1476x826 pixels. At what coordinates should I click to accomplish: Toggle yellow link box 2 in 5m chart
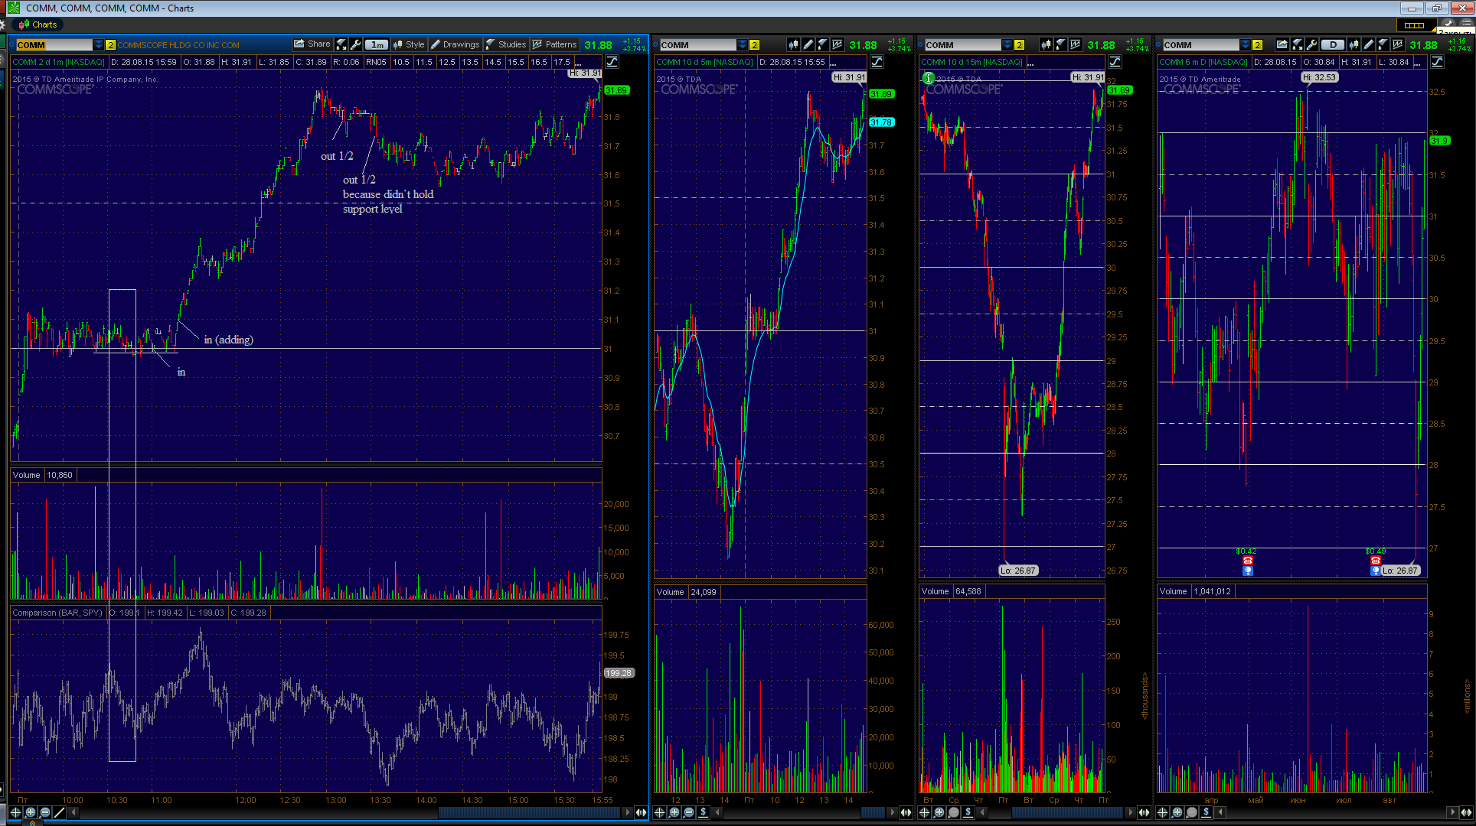pos(755,45)
